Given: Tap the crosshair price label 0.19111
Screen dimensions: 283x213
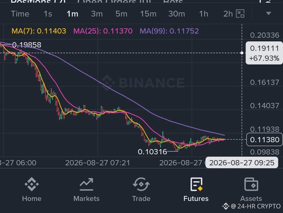Looking at the screenshot, I should click(x=265, y=48).
